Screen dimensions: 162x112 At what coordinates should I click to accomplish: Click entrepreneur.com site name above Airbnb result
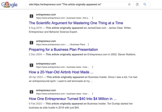[x=46, y=64]
